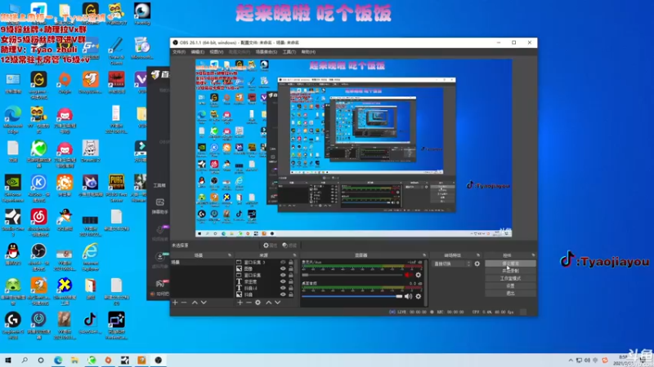Open source properties gear under the sources list

[x=258, y=303]
